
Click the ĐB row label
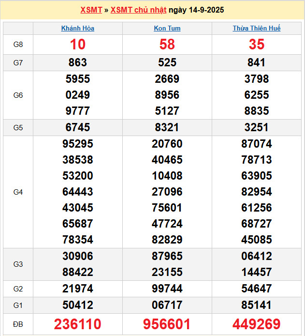(18, 324)
